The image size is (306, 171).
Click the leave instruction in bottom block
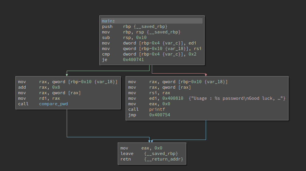point(127,154)
